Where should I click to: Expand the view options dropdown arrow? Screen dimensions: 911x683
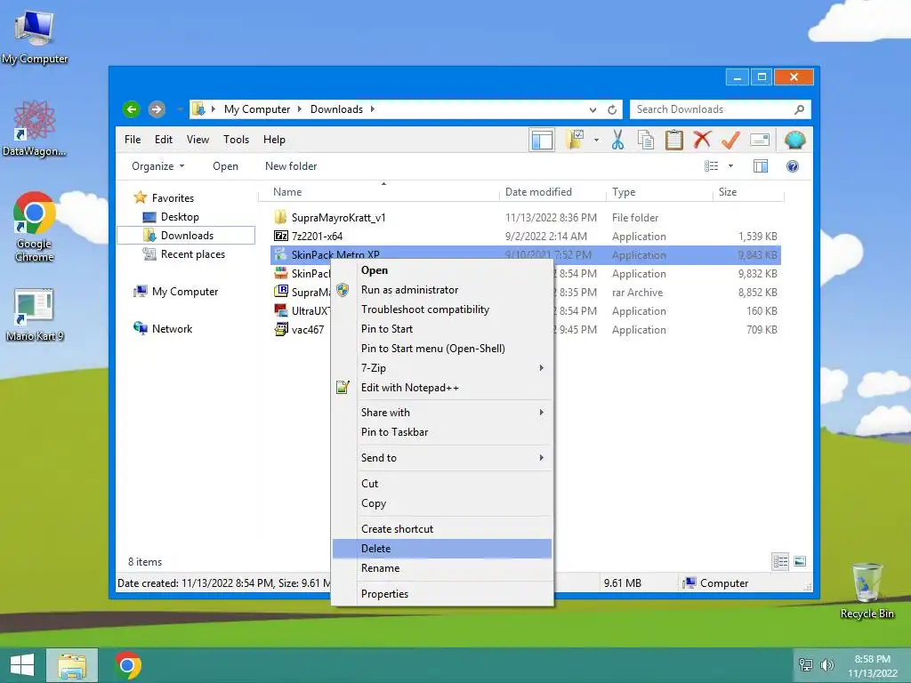(731, 166)
